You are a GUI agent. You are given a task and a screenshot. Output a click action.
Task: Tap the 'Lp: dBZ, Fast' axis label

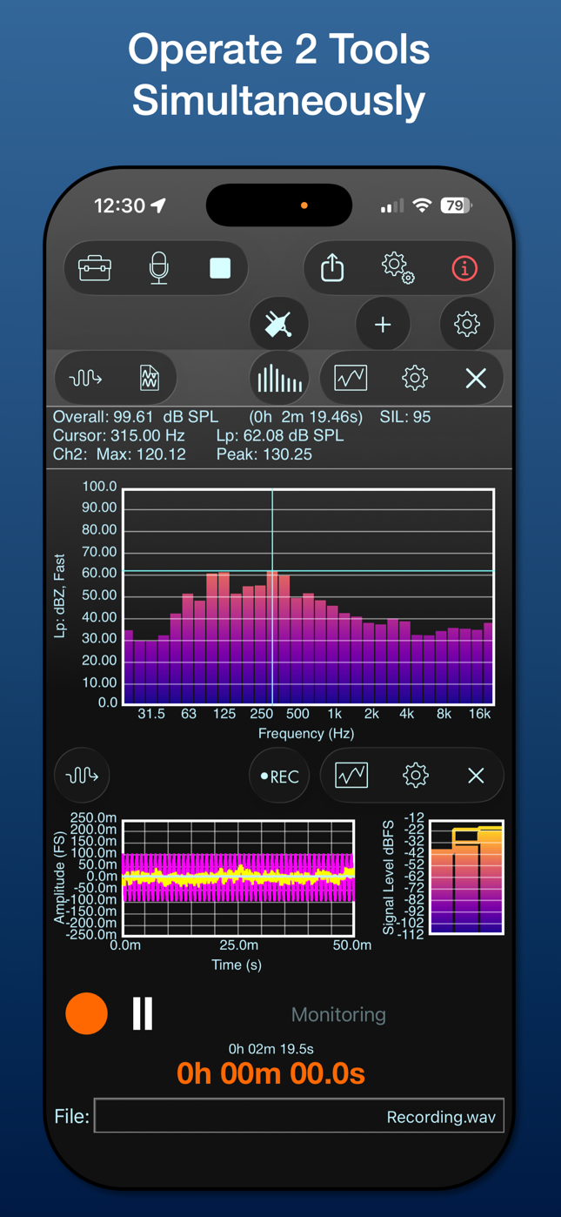[x=60, y=596]
